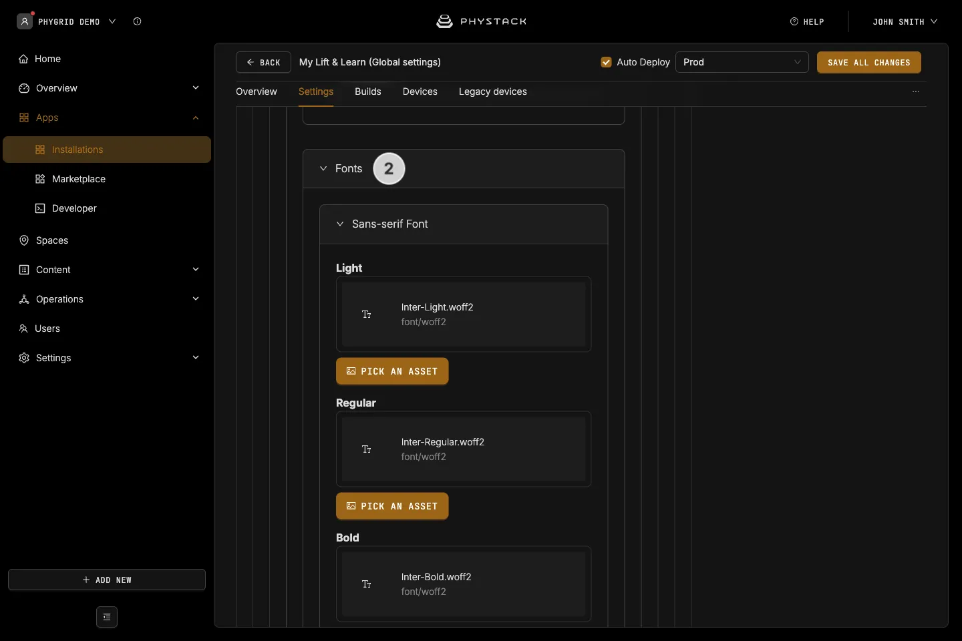Screen dimensions: 962x641
Task: Select the Inter-Regular.woff2 asset card
Action: [x=464, y=449]
